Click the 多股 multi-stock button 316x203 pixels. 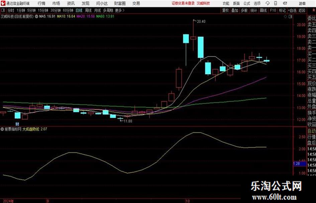(244, 10)
